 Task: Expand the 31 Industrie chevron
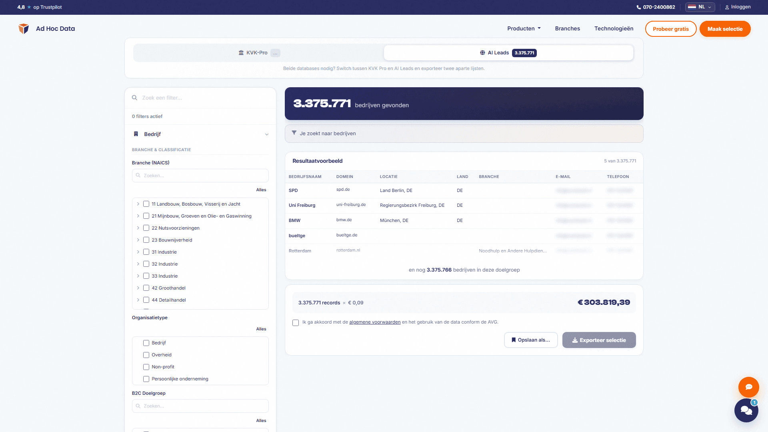pyautogui.click(x=138, y=252)
